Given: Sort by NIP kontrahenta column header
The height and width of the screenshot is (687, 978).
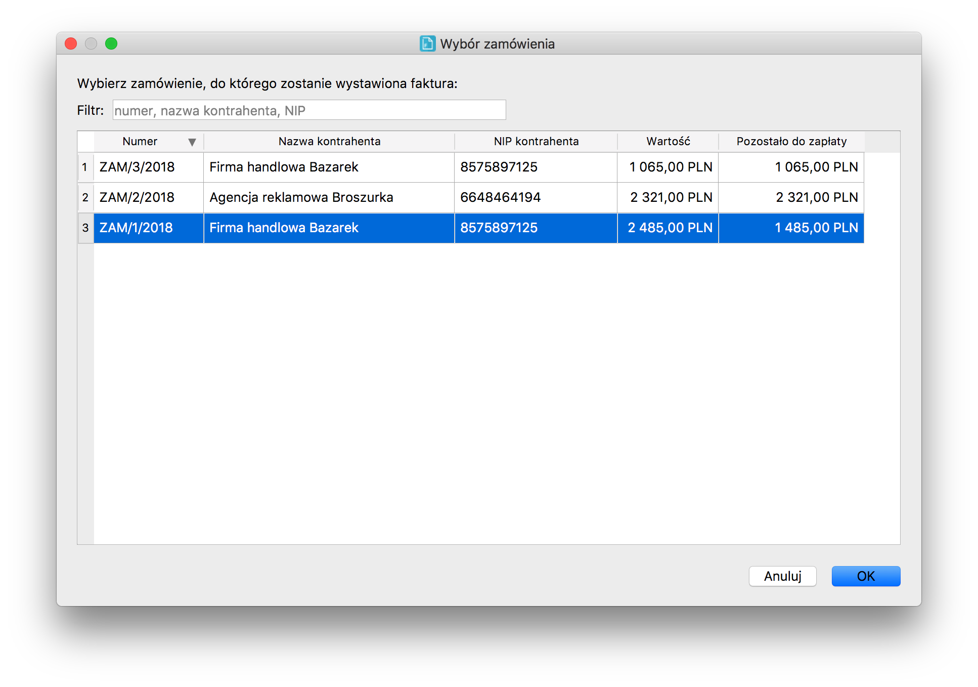Looking at the screenshot, I should 536,141.
